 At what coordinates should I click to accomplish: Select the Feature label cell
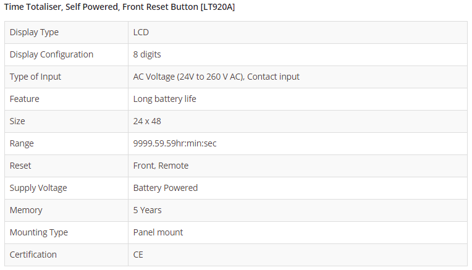[24, 99]
